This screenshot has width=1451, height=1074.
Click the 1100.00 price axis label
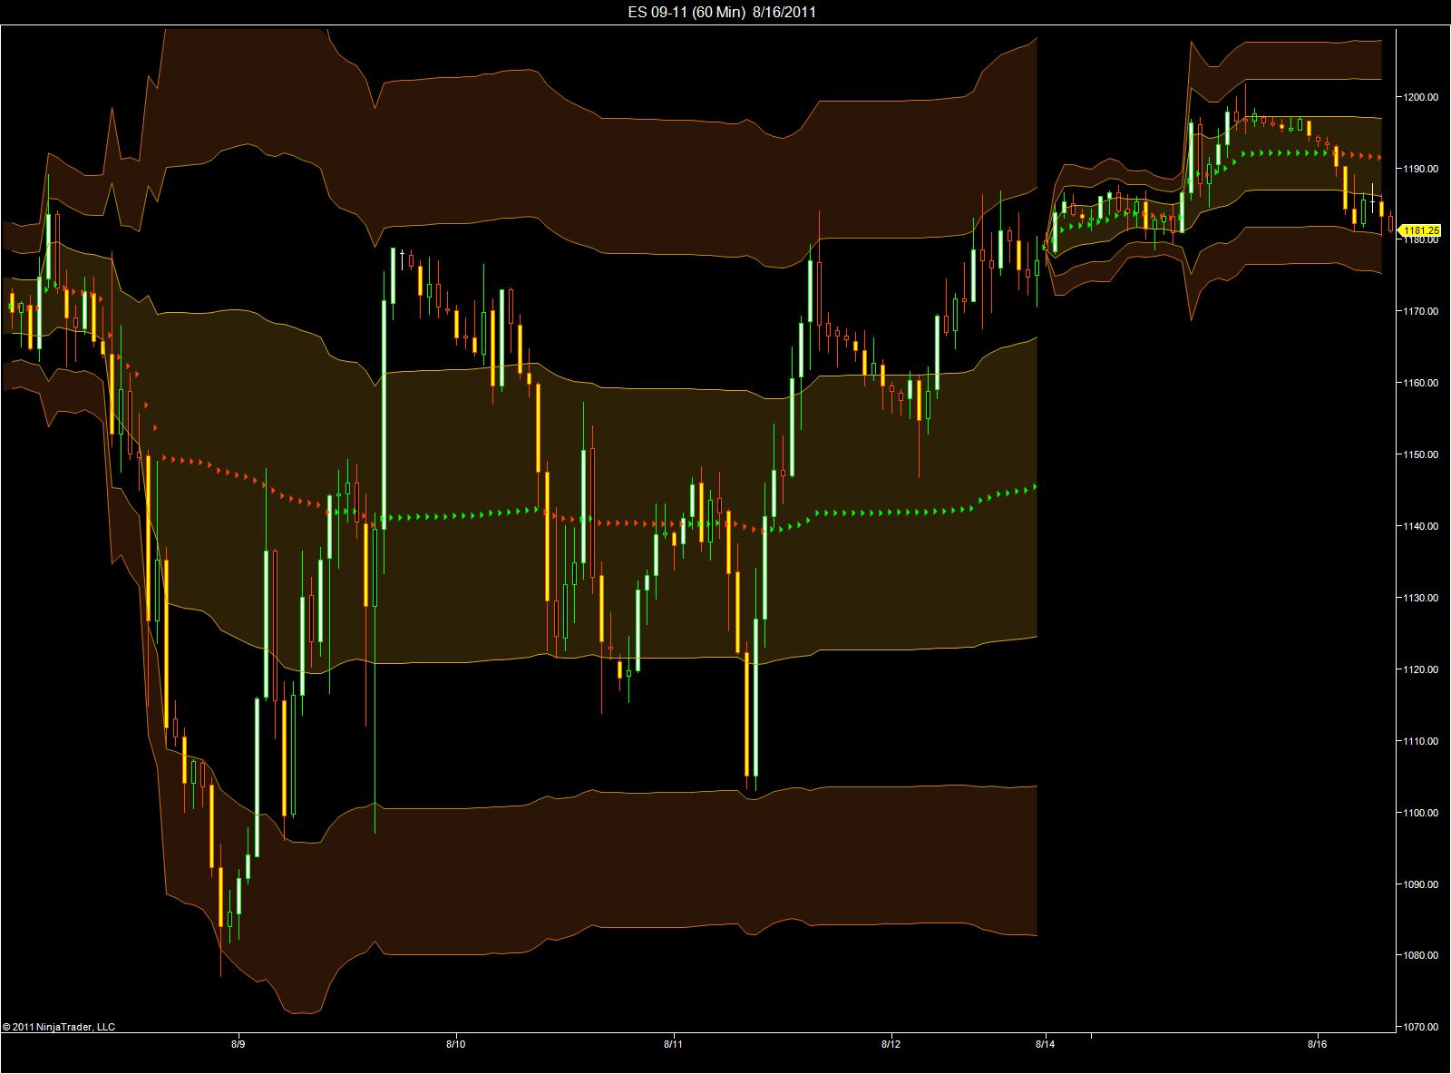[x=1423, y=814]
